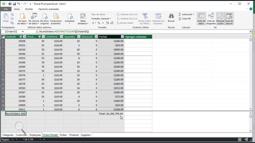
Task: Collapse the ribbon arrow
Action: (247, 9)
